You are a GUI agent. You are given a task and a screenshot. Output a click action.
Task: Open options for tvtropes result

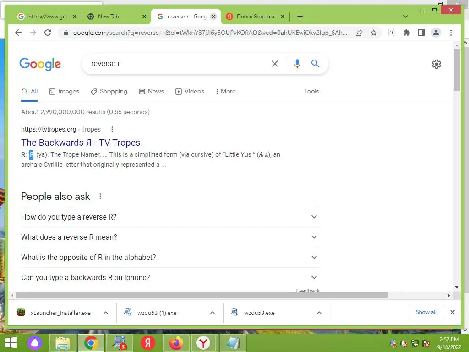point(112,129)
